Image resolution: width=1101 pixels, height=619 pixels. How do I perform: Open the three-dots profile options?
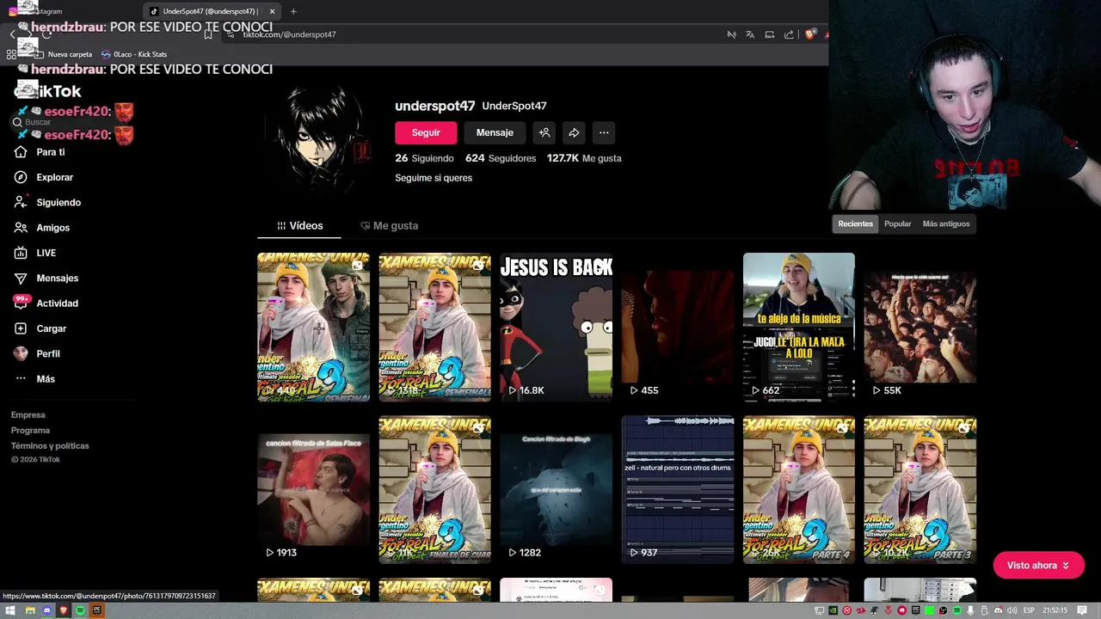coord(604,132)
